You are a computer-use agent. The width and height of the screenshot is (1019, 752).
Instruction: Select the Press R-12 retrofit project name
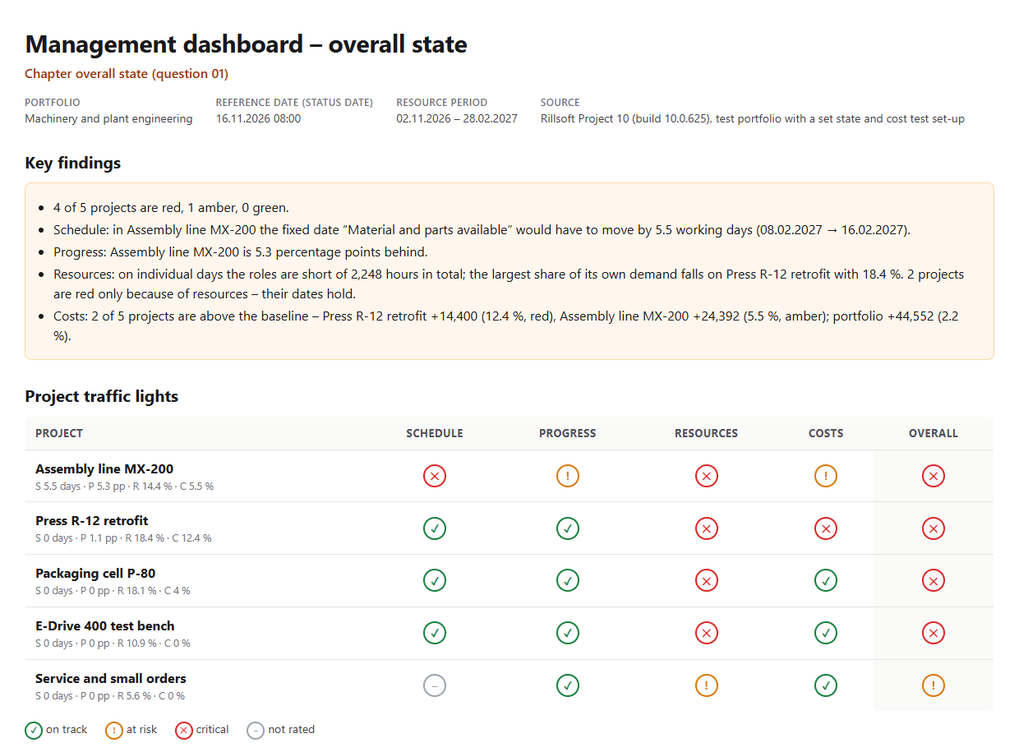[92, 521]
